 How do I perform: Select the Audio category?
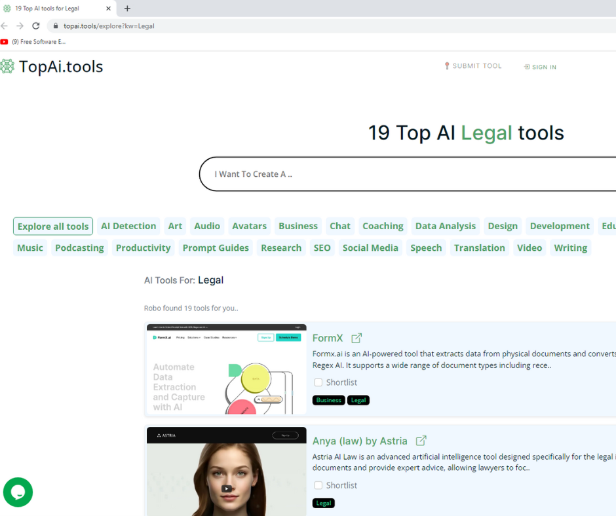click(x=207, y=226)
